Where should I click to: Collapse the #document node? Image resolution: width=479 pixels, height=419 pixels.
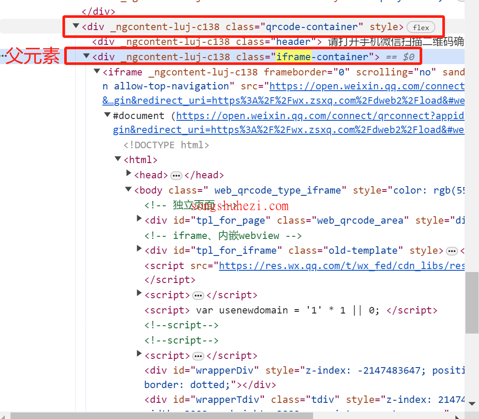point(107,115)
